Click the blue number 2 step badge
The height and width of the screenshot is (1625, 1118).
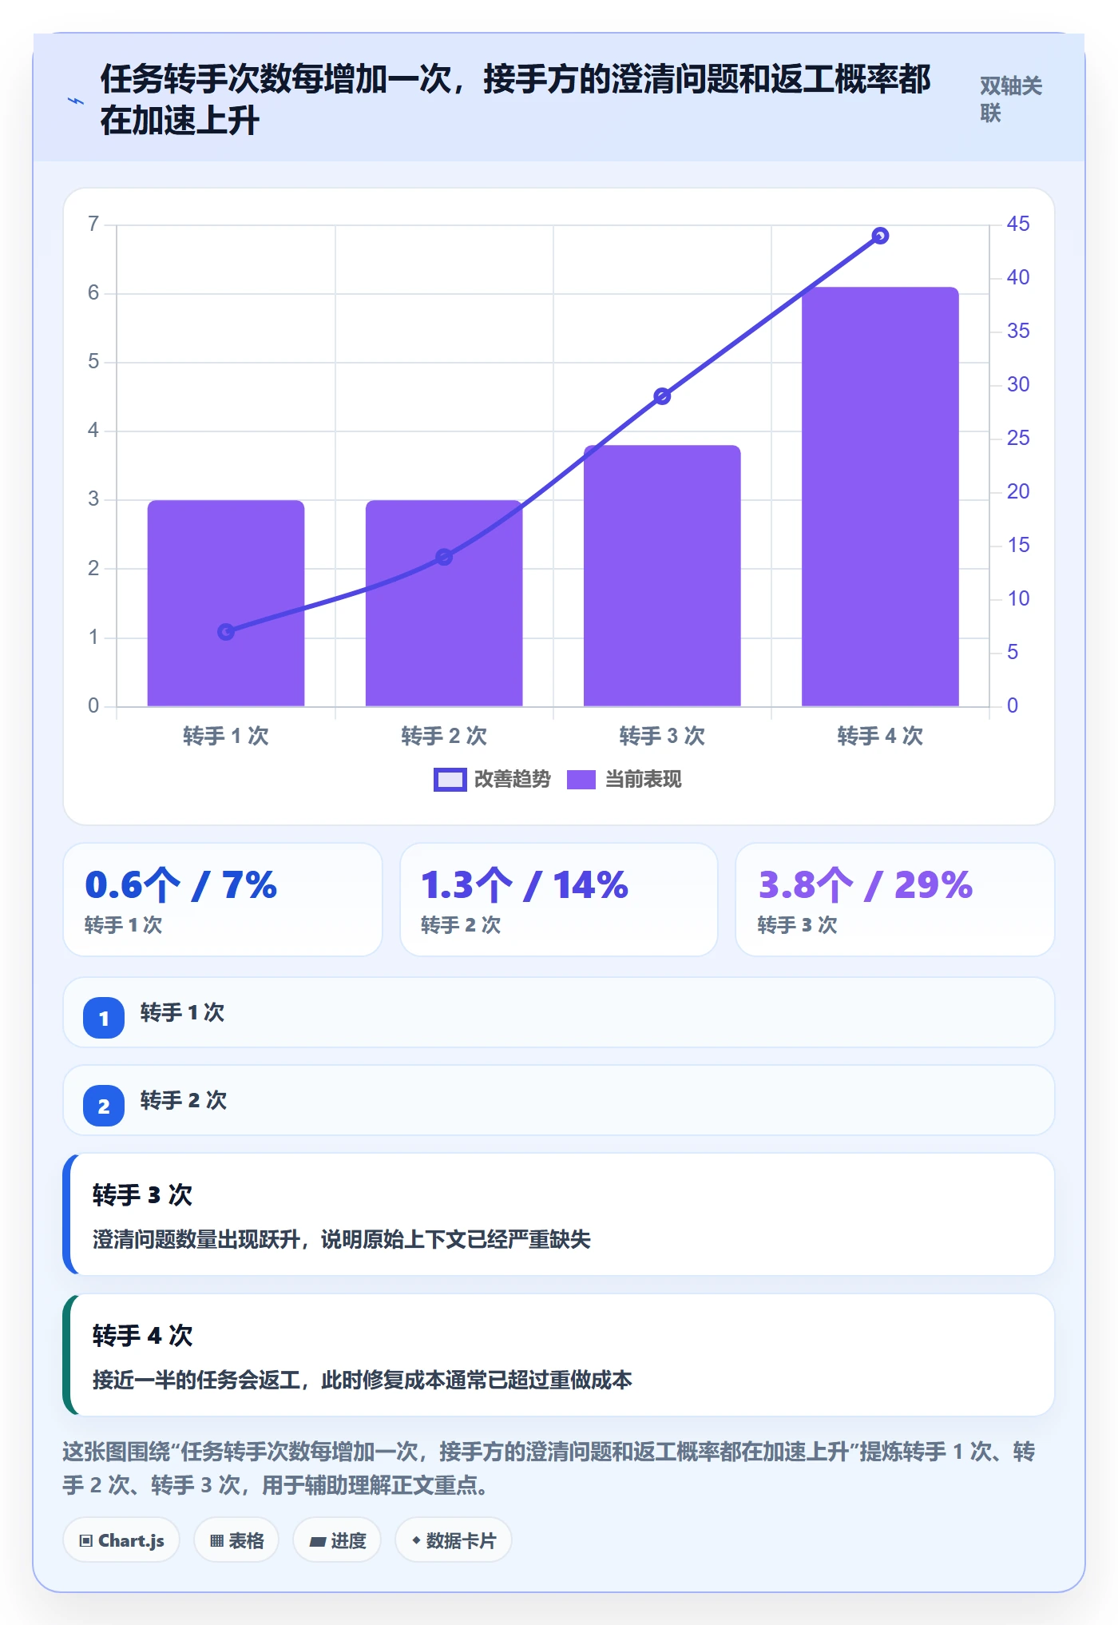104,1106
